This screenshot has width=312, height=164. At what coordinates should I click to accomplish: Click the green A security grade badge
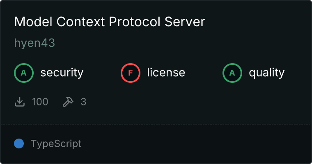click(x=24, y=73)
